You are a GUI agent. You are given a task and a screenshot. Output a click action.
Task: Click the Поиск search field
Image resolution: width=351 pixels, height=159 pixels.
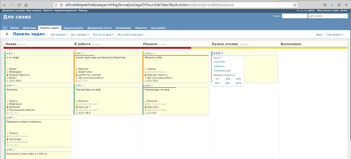[x=295, y=16]
